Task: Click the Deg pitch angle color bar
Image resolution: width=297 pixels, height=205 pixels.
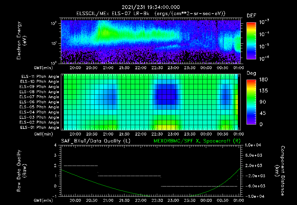Action: 251,102
